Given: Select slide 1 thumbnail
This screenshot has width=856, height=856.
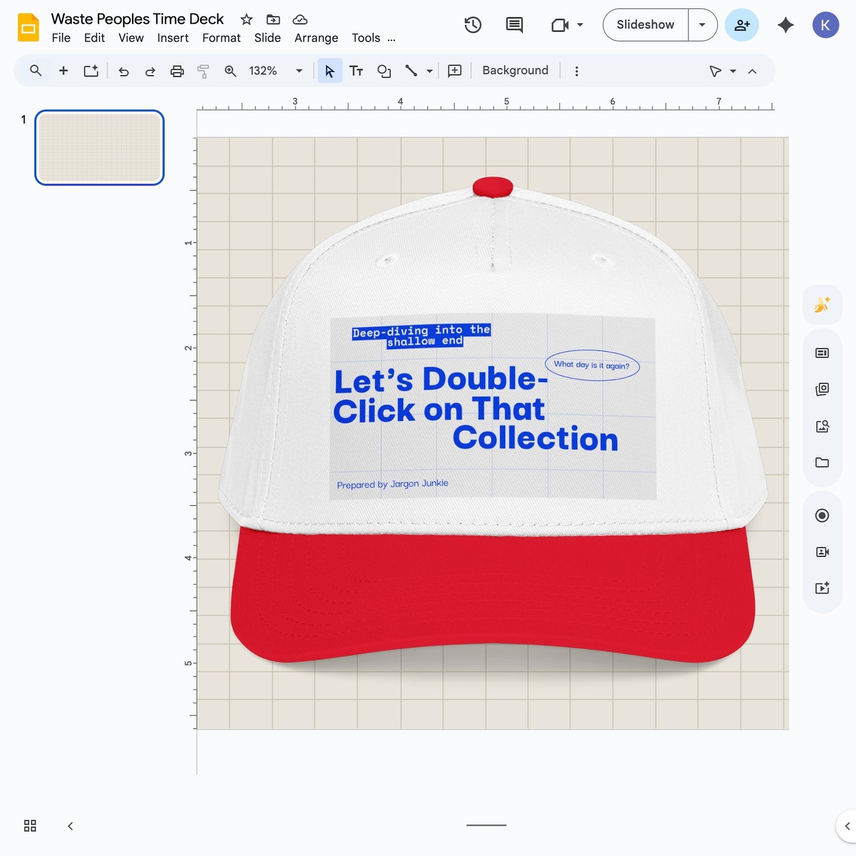Looking at the screenshot, I should point(100,148).
